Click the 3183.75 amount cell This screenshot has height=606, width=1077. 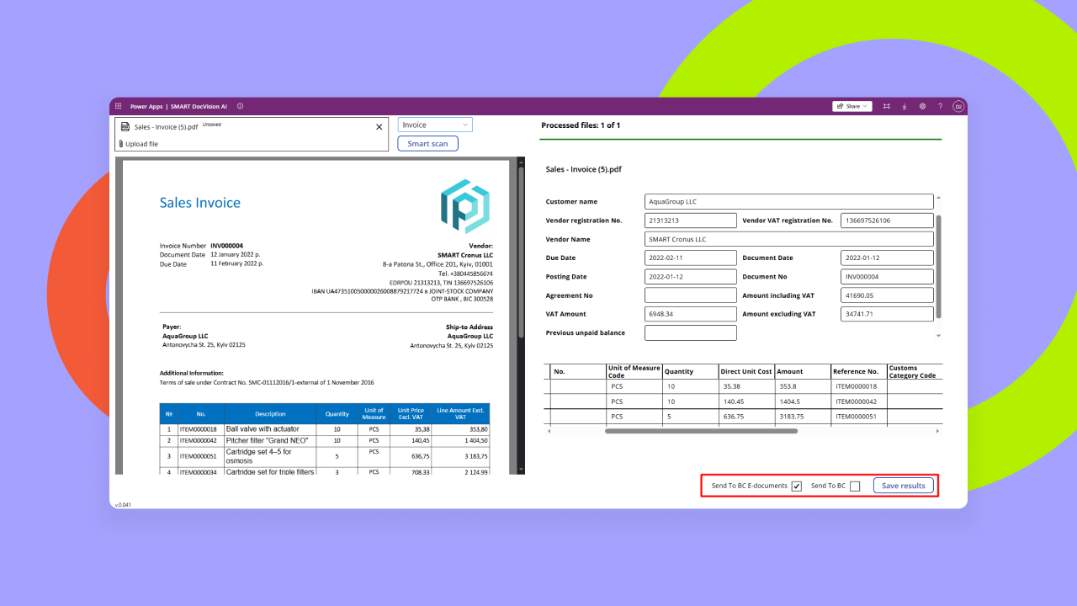[803, 417]
